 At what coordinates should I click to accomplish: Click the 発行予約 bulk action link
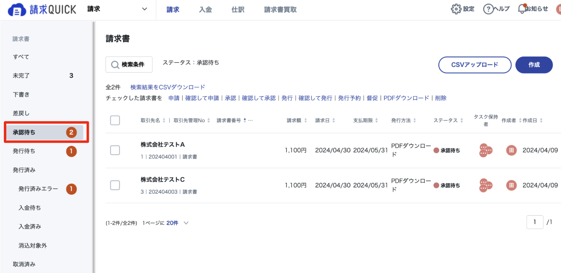(x=349, y=98)
